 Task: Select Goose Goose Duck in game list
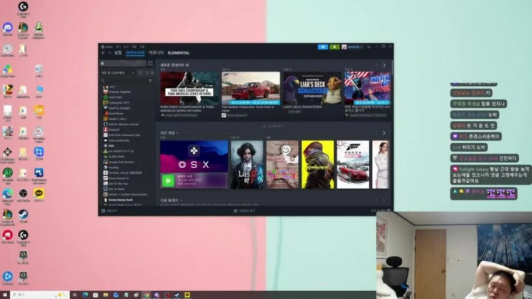120,200
